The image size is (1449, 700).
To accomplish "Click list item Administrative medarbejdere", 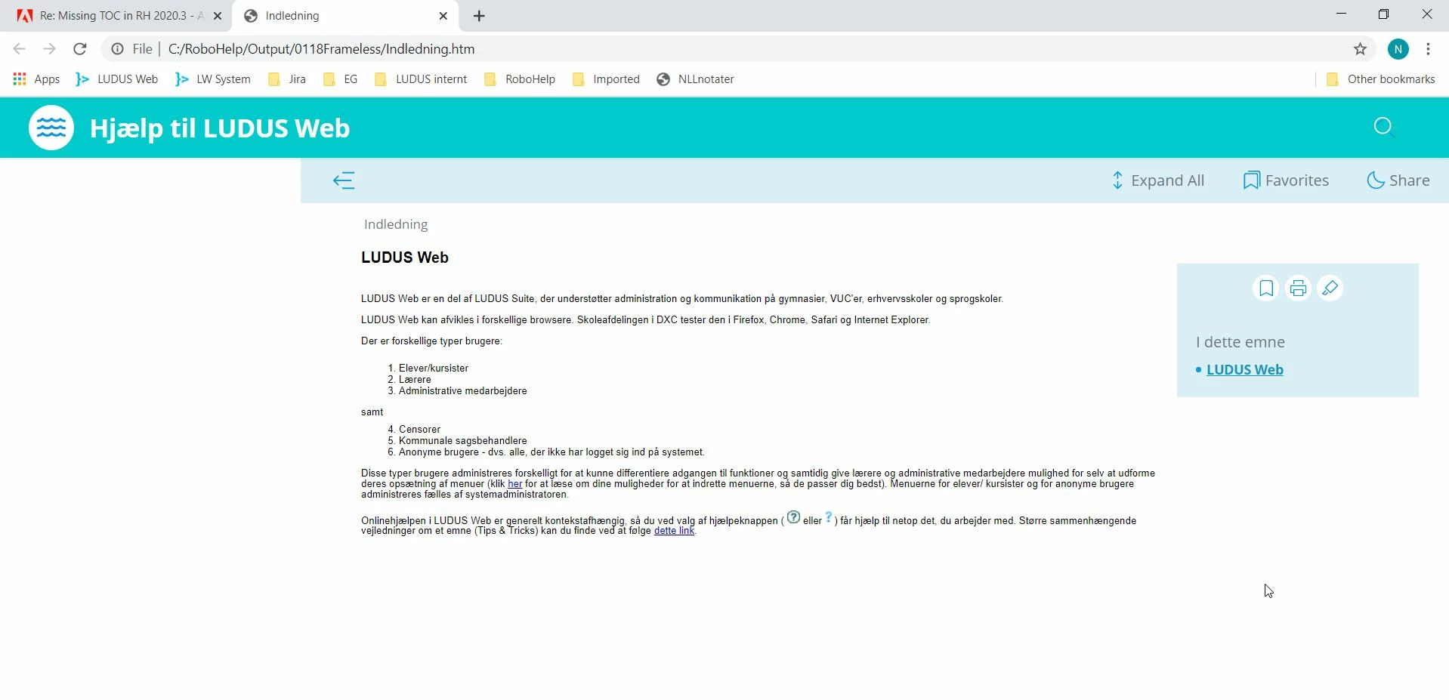I will (x=463, y=391).
